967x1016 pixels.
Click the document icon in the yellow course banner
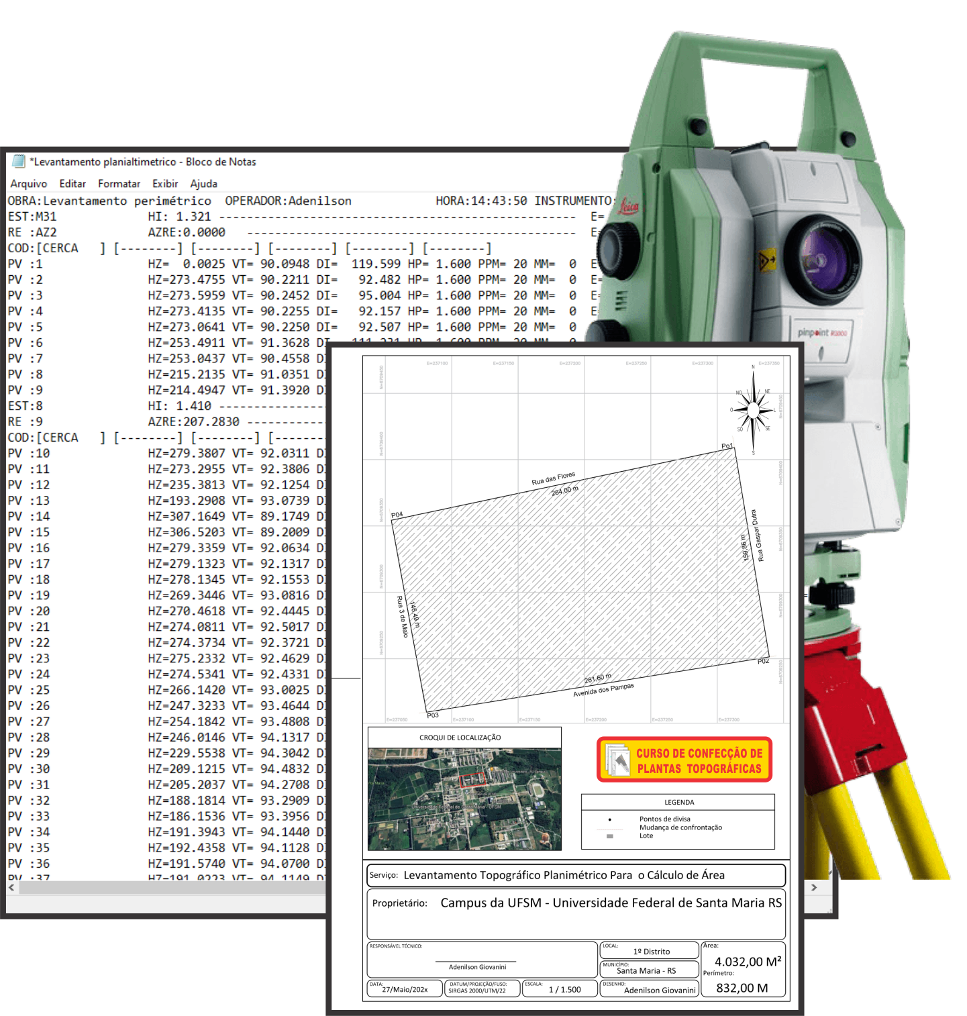[617, 760]
